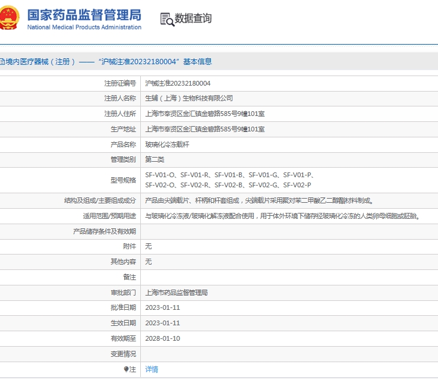
Task: Click the 结构及组成/主要组成成分 label
Action: click(100, 200)
